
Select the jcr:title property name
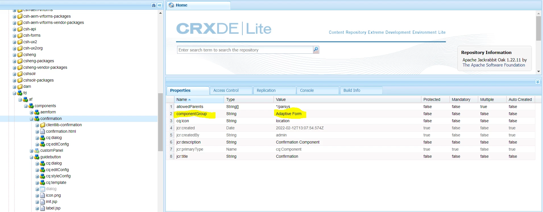click(x=182, y=156)
